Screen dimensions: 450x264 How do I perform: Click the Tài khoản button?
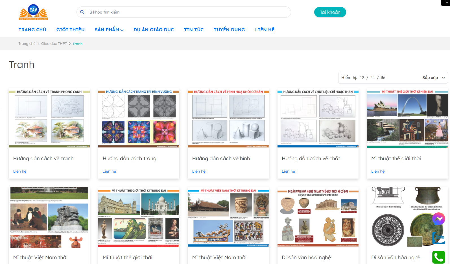pyautogui.click(x=330, y=12)
